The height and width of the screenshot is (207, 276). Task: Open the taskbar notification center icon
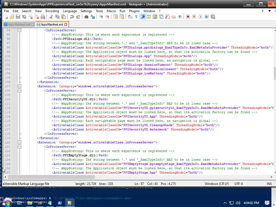click(x=267, y=203)
